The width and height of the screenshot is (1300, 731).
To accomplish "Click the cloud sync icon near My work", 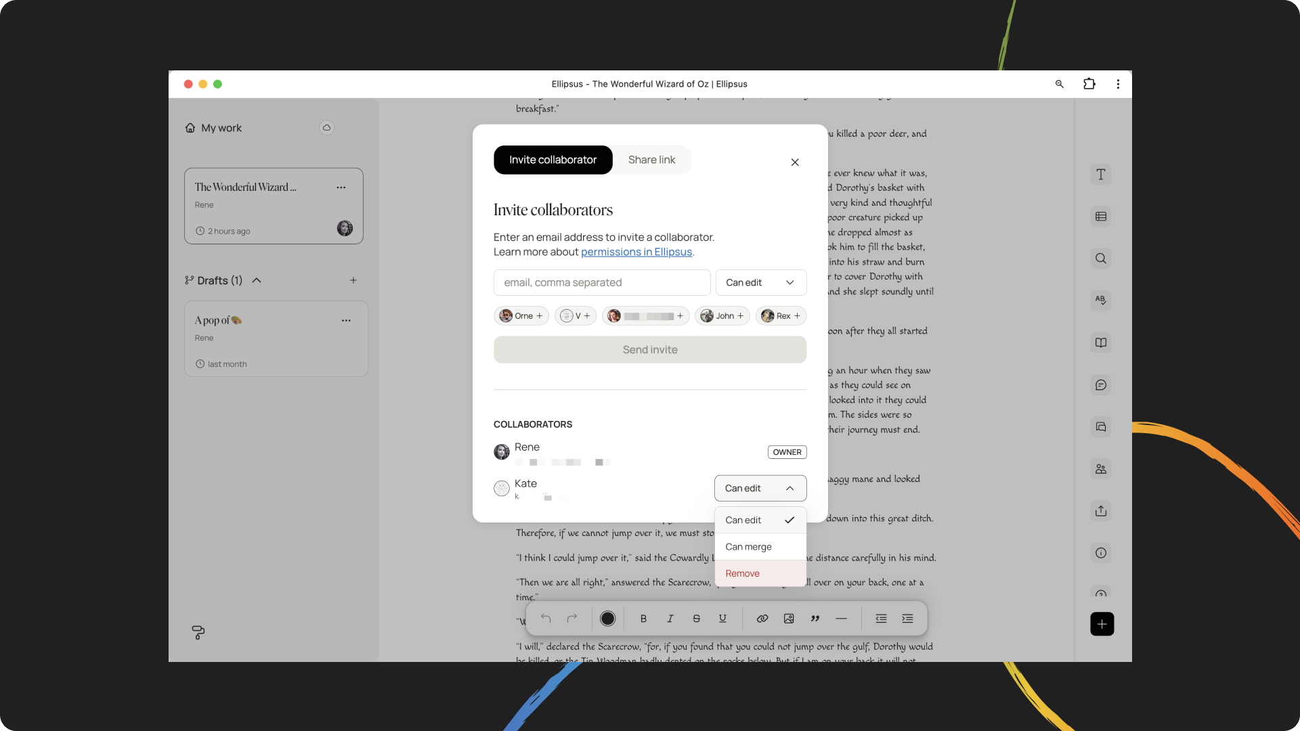I will click(326, 128).
